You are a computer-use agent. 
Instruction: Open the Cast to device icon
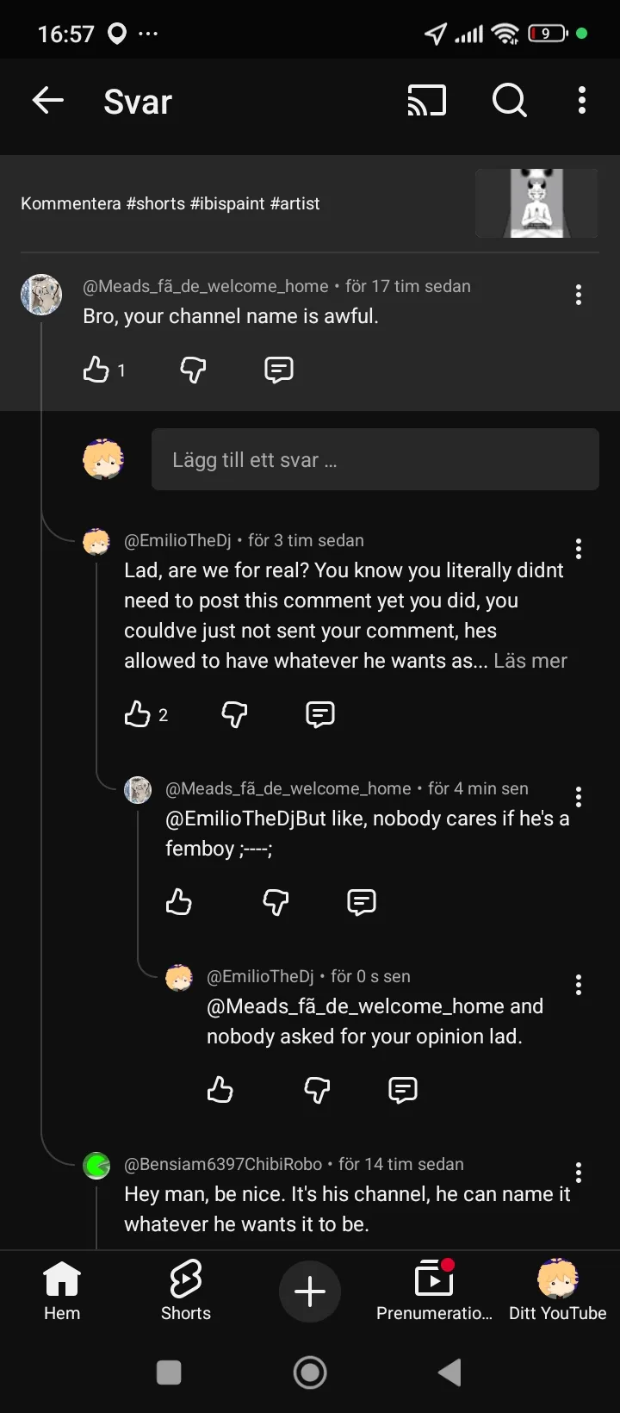click(x=426, y=101)
